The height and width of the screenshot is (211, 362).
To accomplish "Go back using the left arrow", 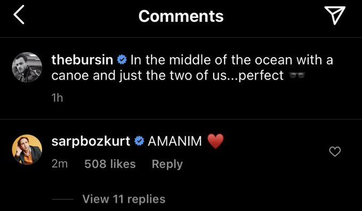I will (x=19, y=15).
